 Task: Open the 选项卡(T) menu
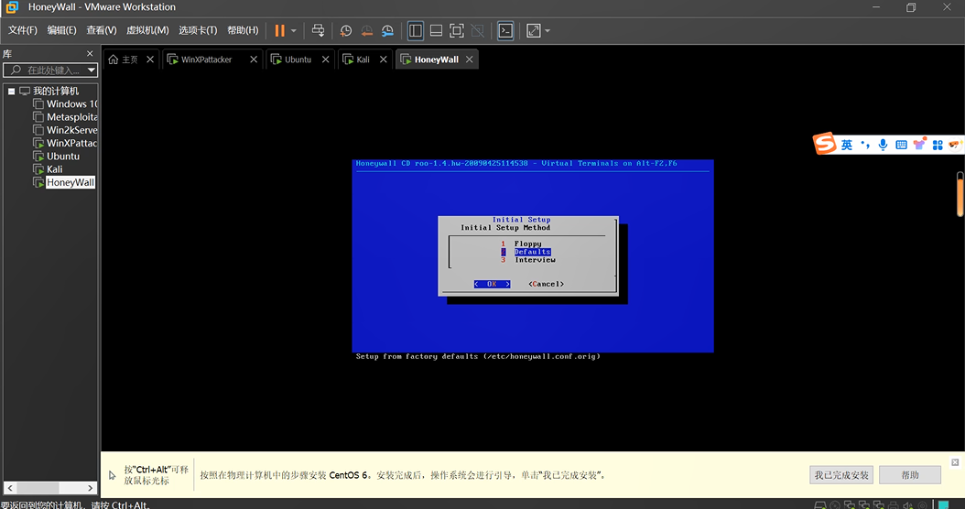tap(198, 30)
